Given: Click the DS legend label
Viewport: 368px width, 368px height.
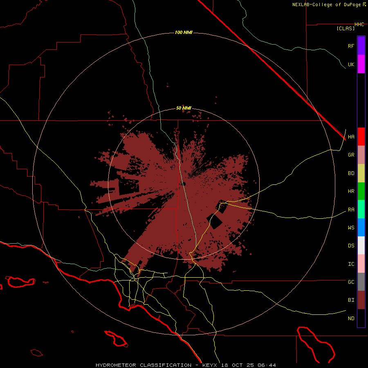Looking at the screenshot, I should [x=351, y=246].
